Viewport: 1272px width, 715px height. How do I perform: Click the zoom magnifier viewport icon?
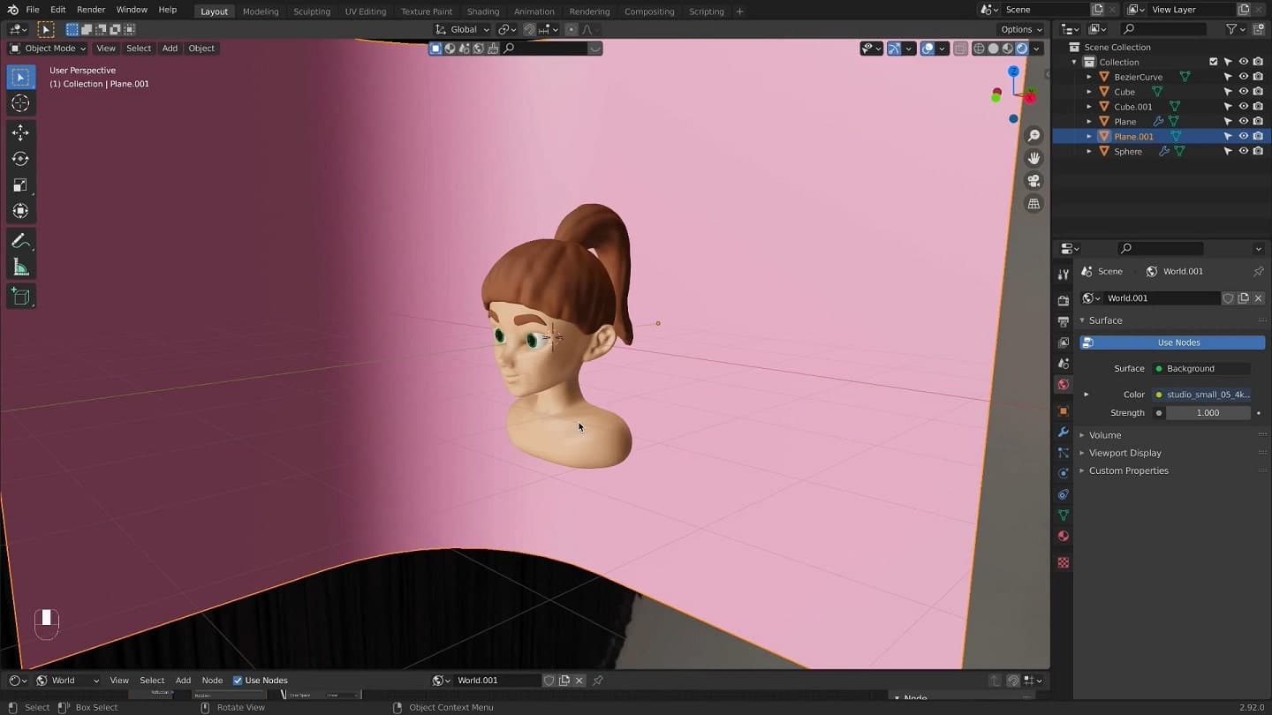[x=1033, y=135]
